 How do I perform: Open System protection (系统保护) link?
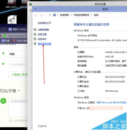click(42, 39)
